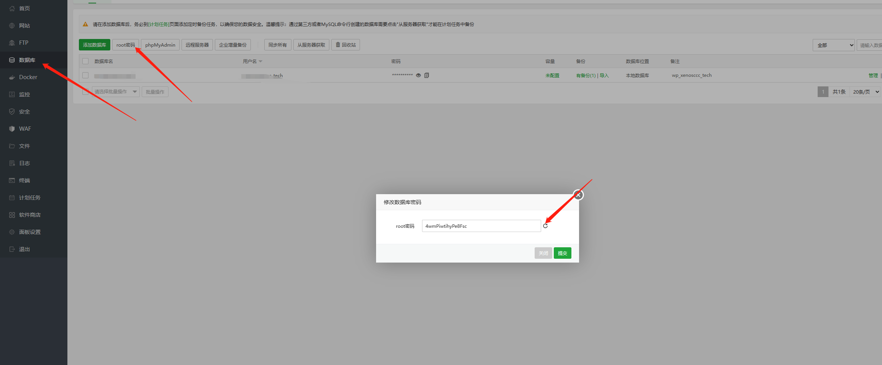Open the WAF sidebar item

coord(34,129)
